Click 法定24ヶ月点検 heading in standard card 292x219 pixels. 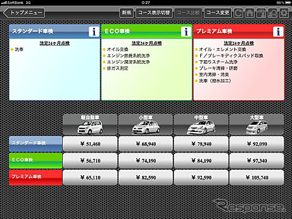55,43
